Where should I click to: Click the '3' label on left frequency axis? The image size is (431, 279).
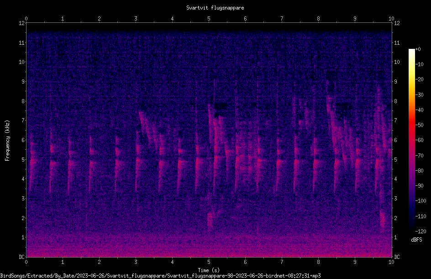tap(23, 199)
